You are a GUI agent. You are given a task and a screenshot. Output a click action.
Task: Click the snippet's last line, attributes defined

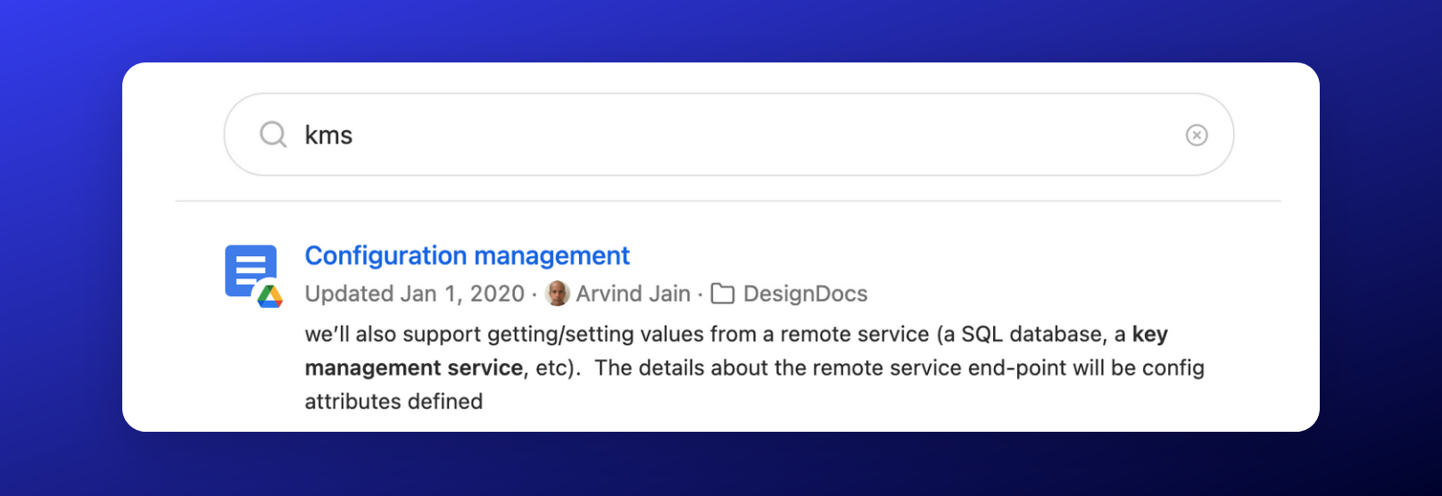394,401
